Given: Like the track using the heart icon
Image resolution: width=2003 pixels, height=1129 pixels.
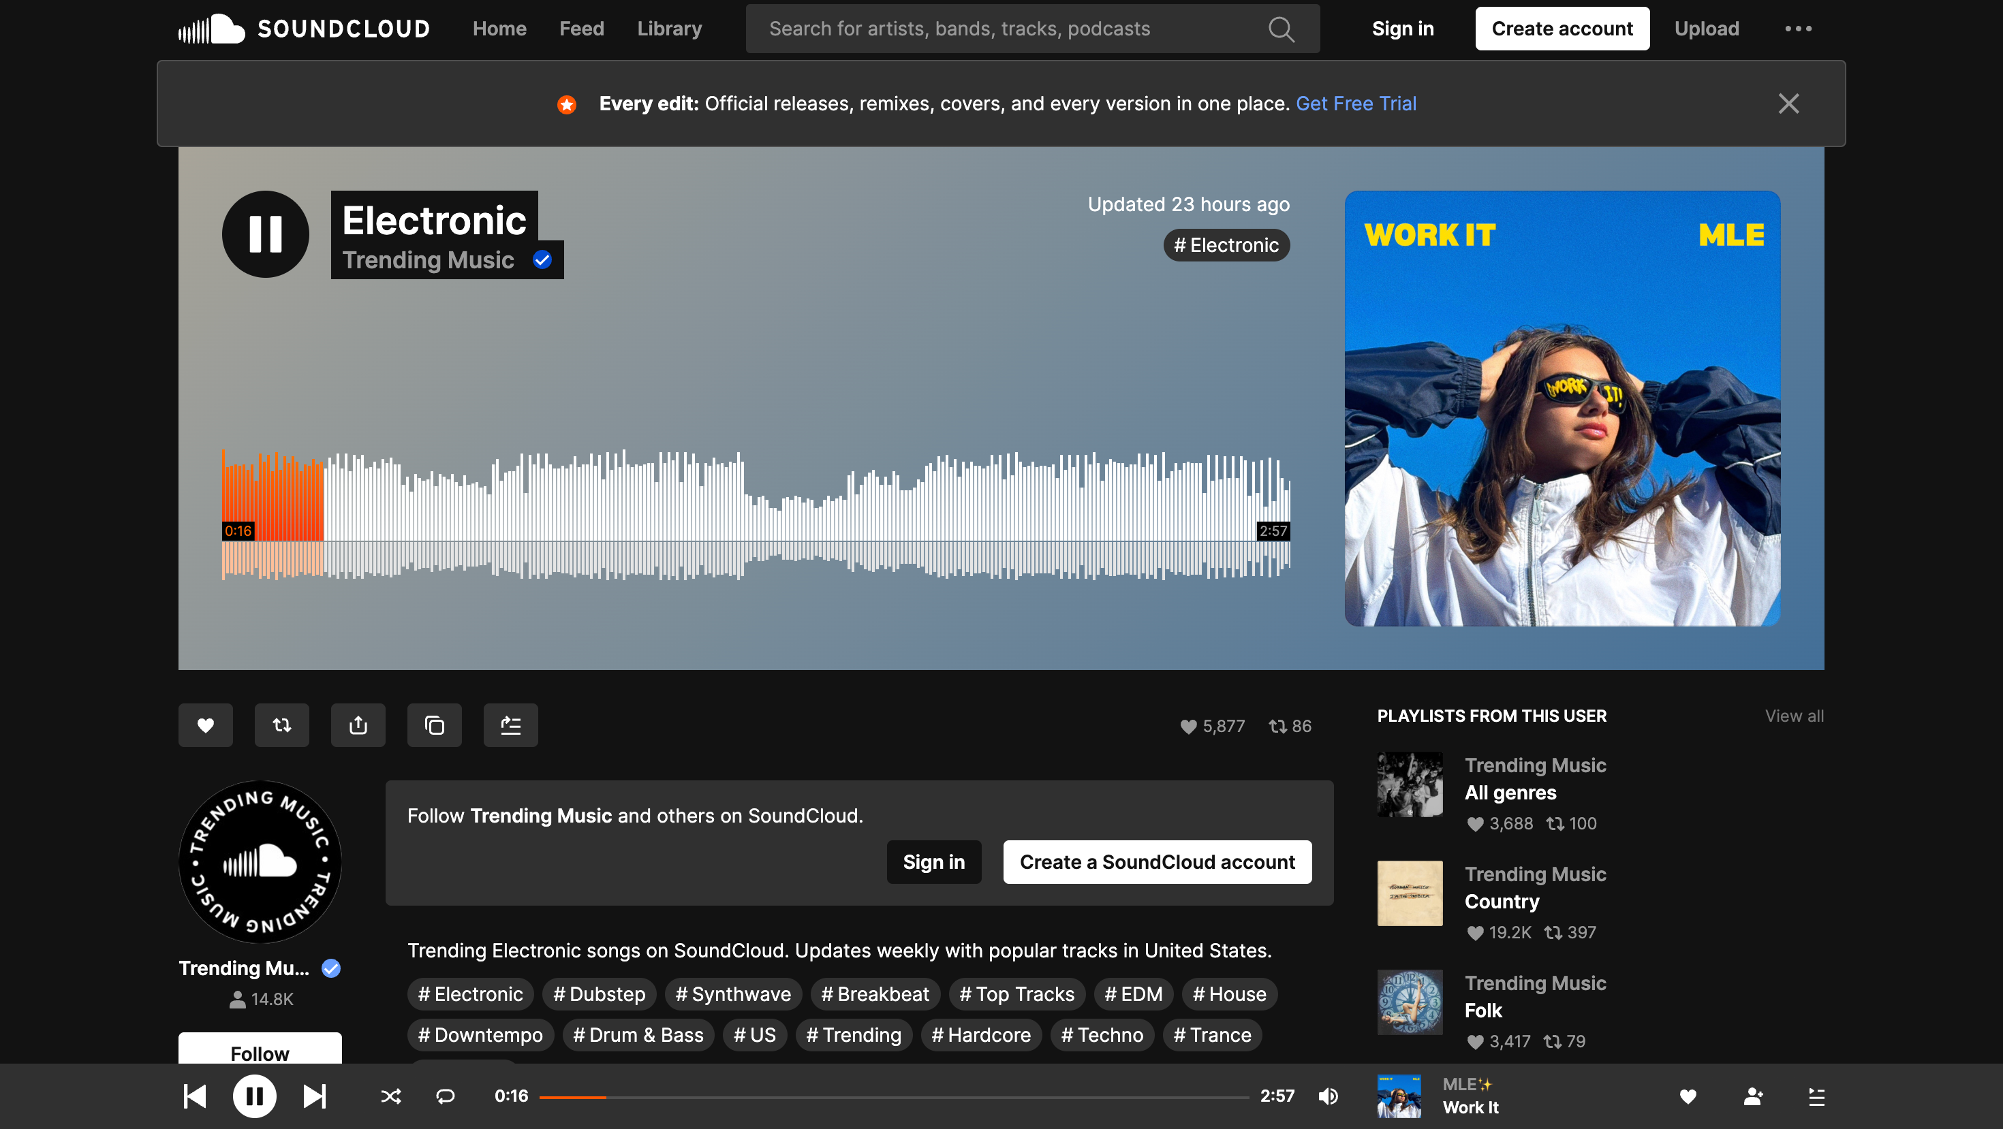Looking at the screenshot, I should [205, 725].
